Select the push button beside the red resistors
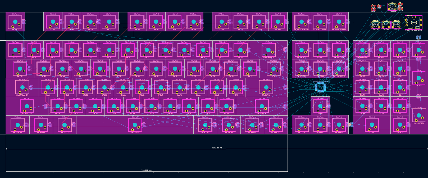Viewport: 428px width, 178px height. click(392, 7)
